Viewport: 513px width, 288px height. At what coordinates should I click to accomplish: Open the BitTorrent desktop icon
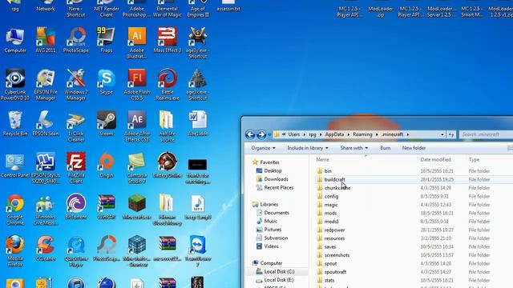click(76, 206)
